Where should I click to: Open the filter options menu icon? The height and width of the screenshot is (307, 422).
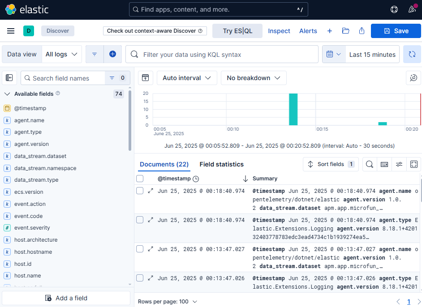point(95,54)
